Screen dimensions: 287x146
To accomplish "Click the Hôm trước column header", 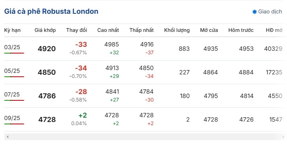I will click(241, 30).
